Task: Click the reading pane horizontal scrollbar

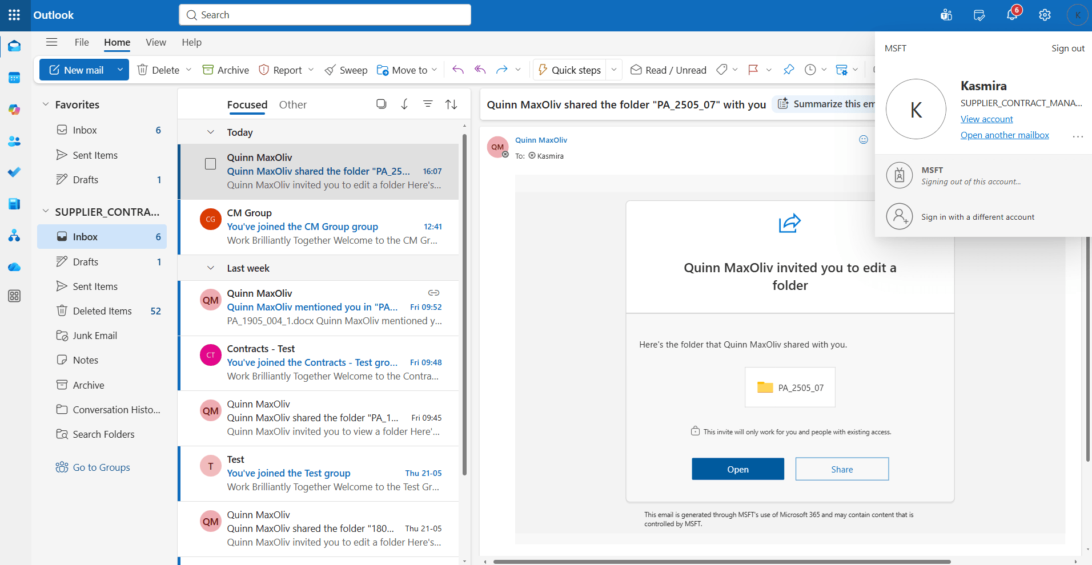Action: tap(722, 562)
